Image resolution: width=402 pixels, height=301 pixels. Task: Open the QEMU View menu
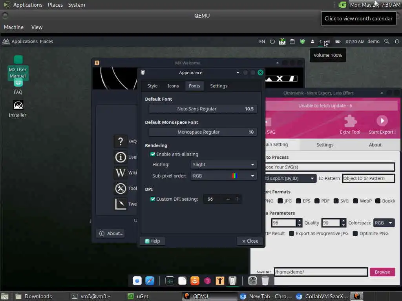pyautogui.click(x=37, y=27)
